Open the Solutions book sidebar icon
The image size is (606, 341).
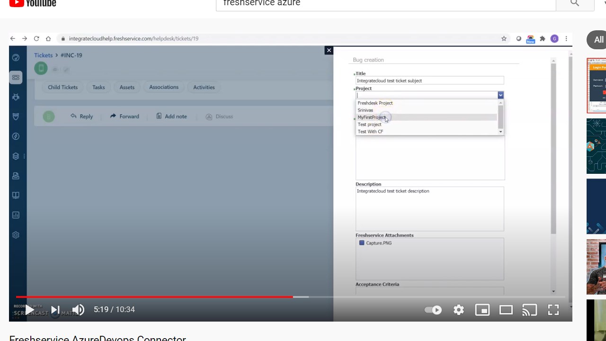click(16, 195)
